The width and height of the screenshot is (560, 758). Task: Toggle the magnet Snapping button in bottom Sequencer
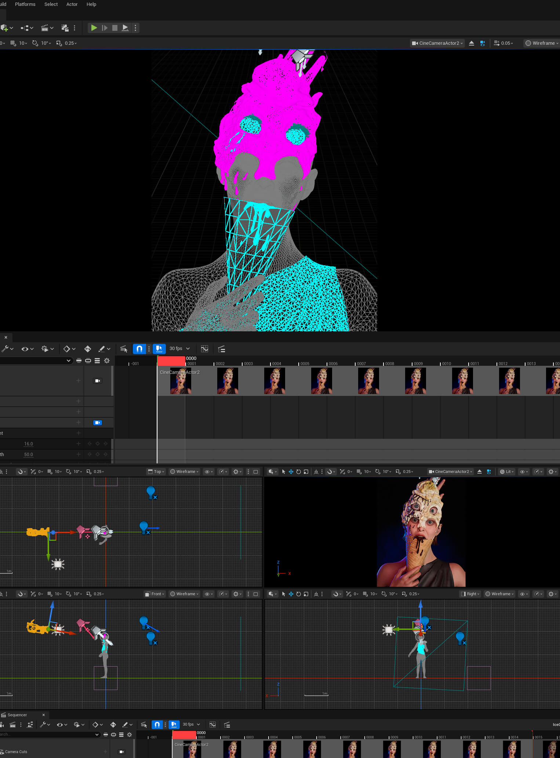(157, 725)
